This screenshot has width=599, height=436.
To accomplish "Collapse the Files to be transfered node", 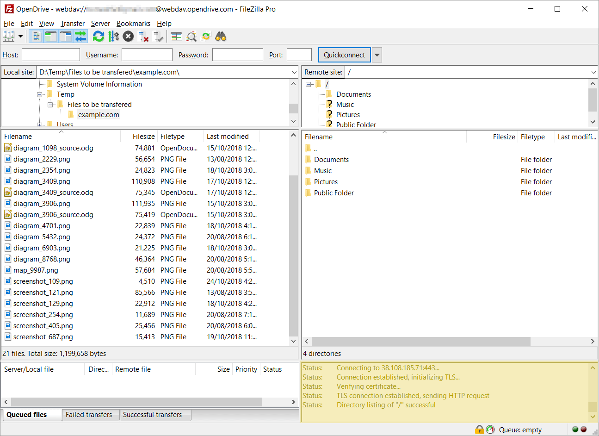I will pyautogui.click(x=50, y=105).
